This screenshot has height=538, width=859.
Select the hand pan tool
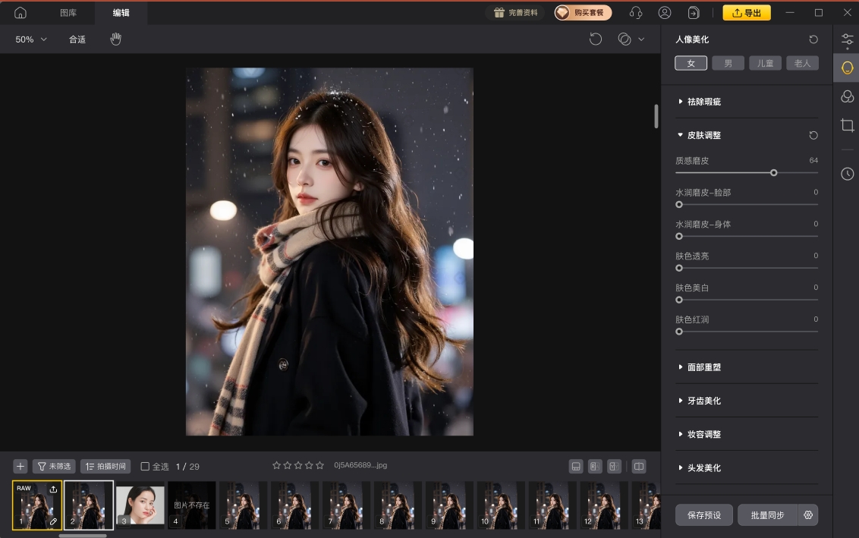(x=115, y=39)
